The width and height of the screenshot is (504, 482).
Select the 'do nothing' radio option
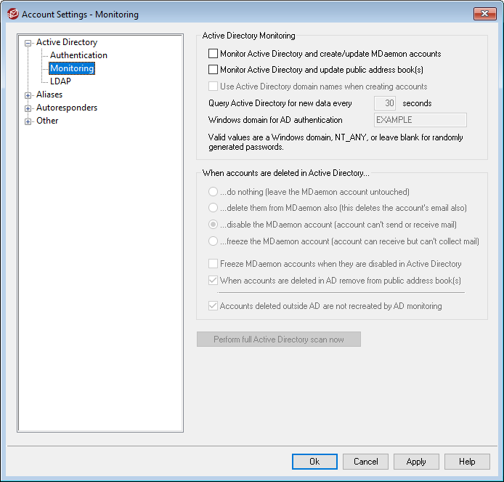coord(214,192)
